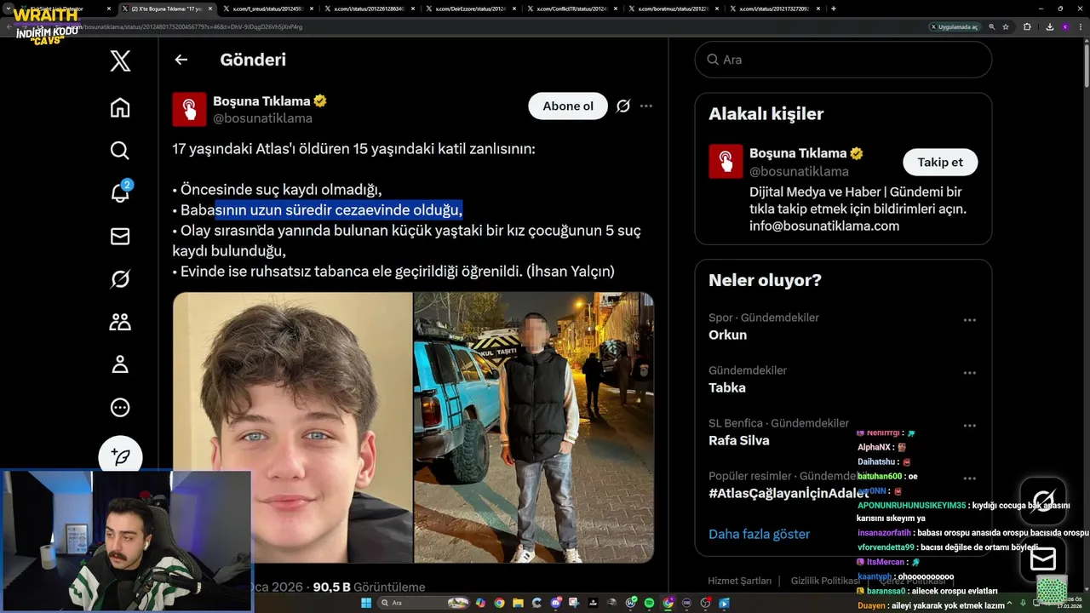Open a new browser tab with plus
Viewport: 1090px width, 613px height.
coord(833,9)
